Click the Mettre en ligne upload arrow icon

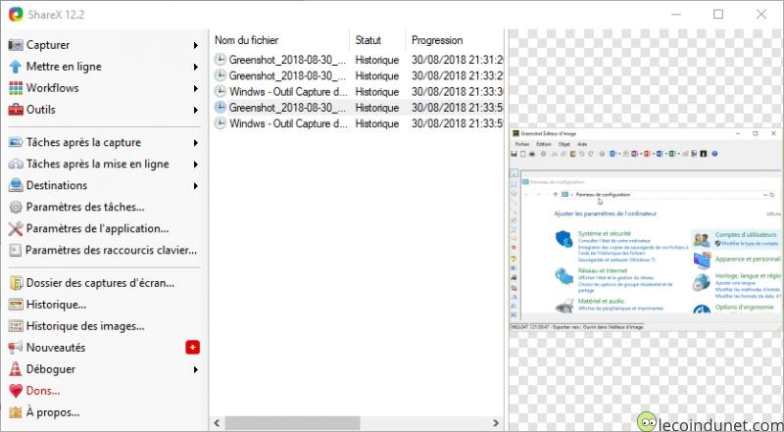pyautogui.click(x=16, y=67)
